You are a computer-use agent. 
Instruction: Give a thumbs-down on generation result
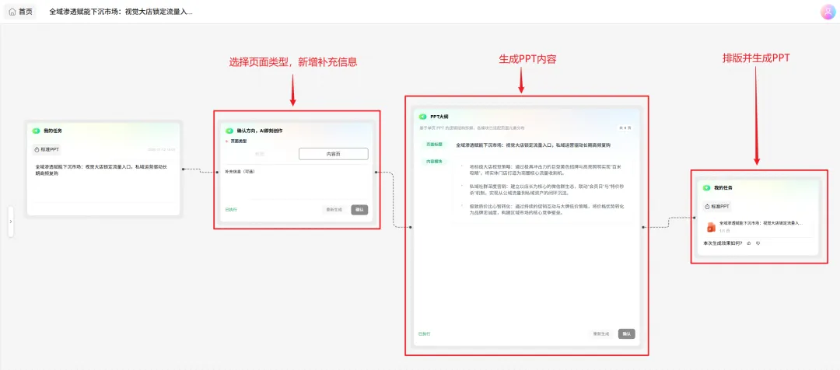pos(758,243)
